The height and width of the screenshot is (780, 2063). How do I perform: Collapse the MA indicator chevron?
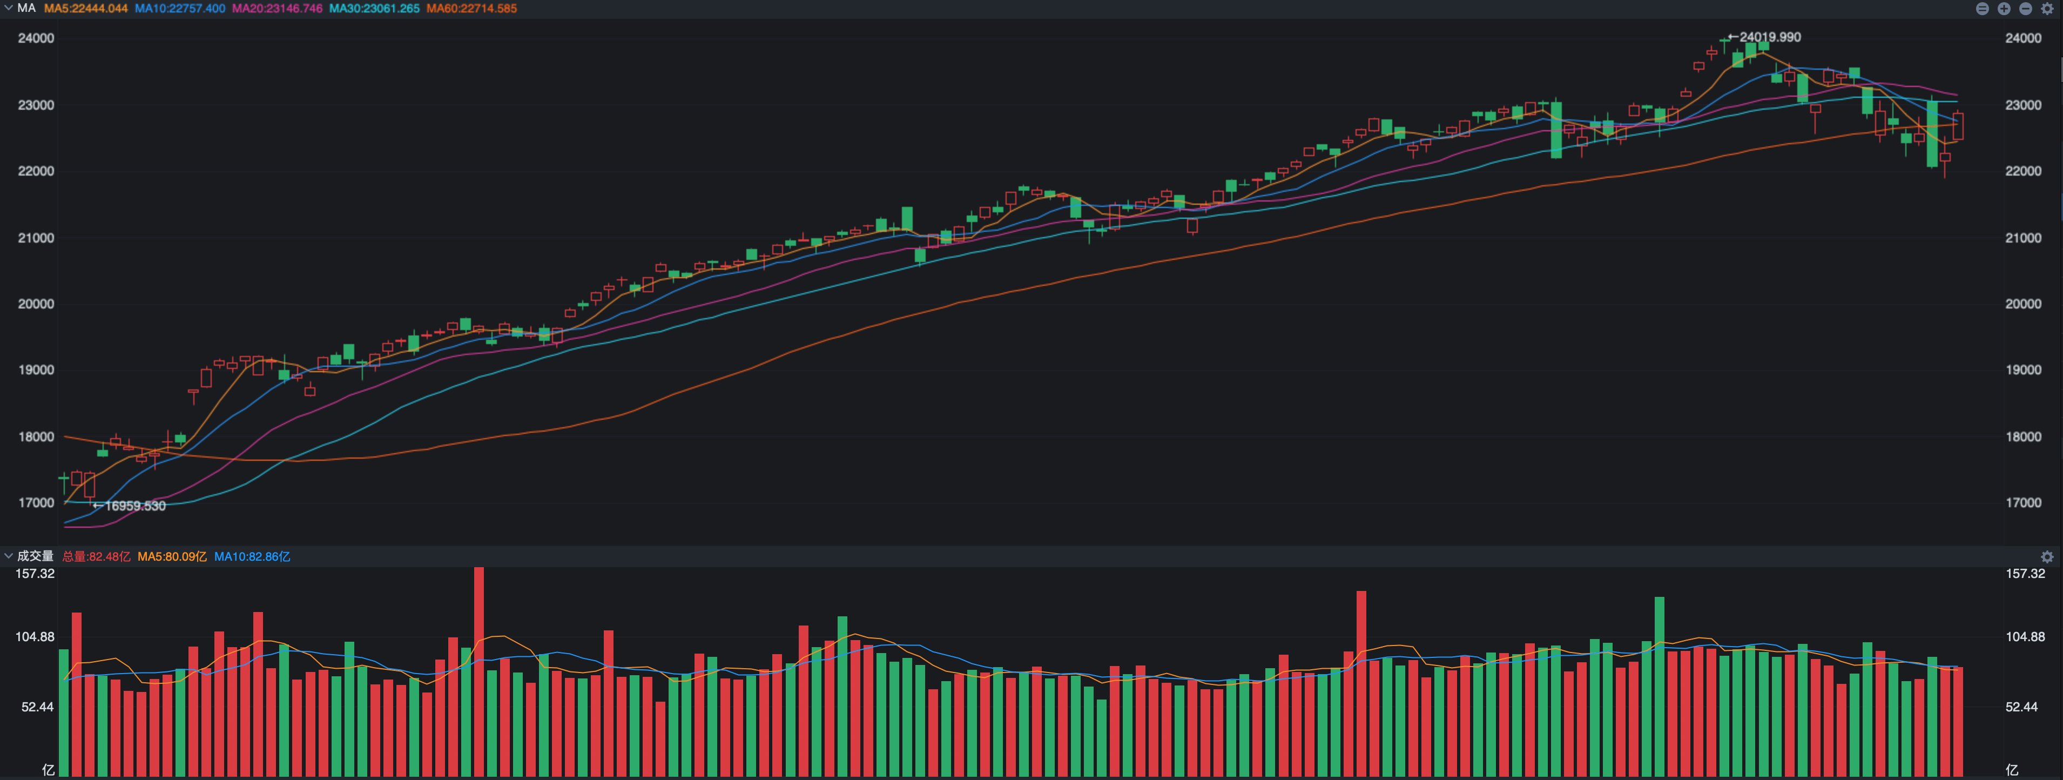(8, 8)
